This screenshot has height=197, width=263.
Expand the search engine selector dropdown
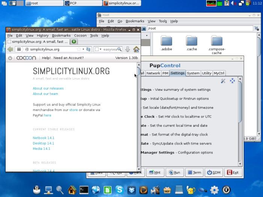coord(100,49)
